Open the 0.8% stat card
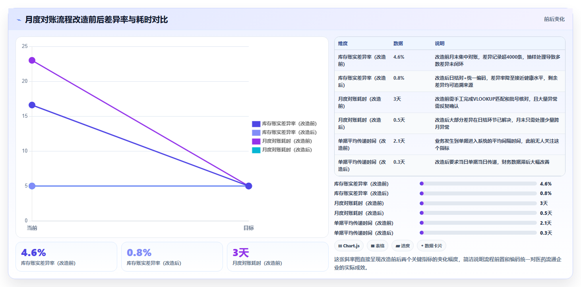This screenshot has width=581, height=287. click(x=172, y=256)
